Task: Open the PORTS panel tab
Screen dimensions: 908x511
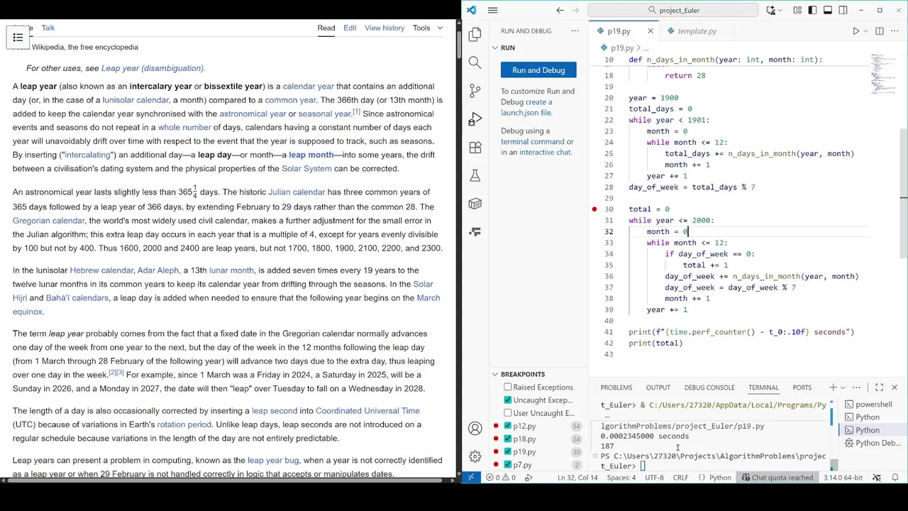Action: click(802, 388)
